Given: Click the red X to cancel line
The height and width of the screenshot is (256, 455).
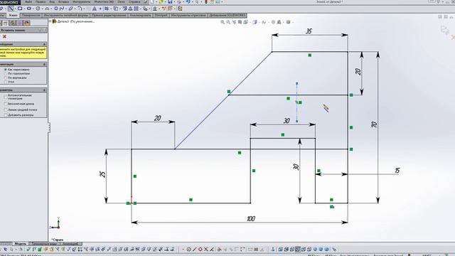Looking at the screenshot, I should tap(4, 36).
